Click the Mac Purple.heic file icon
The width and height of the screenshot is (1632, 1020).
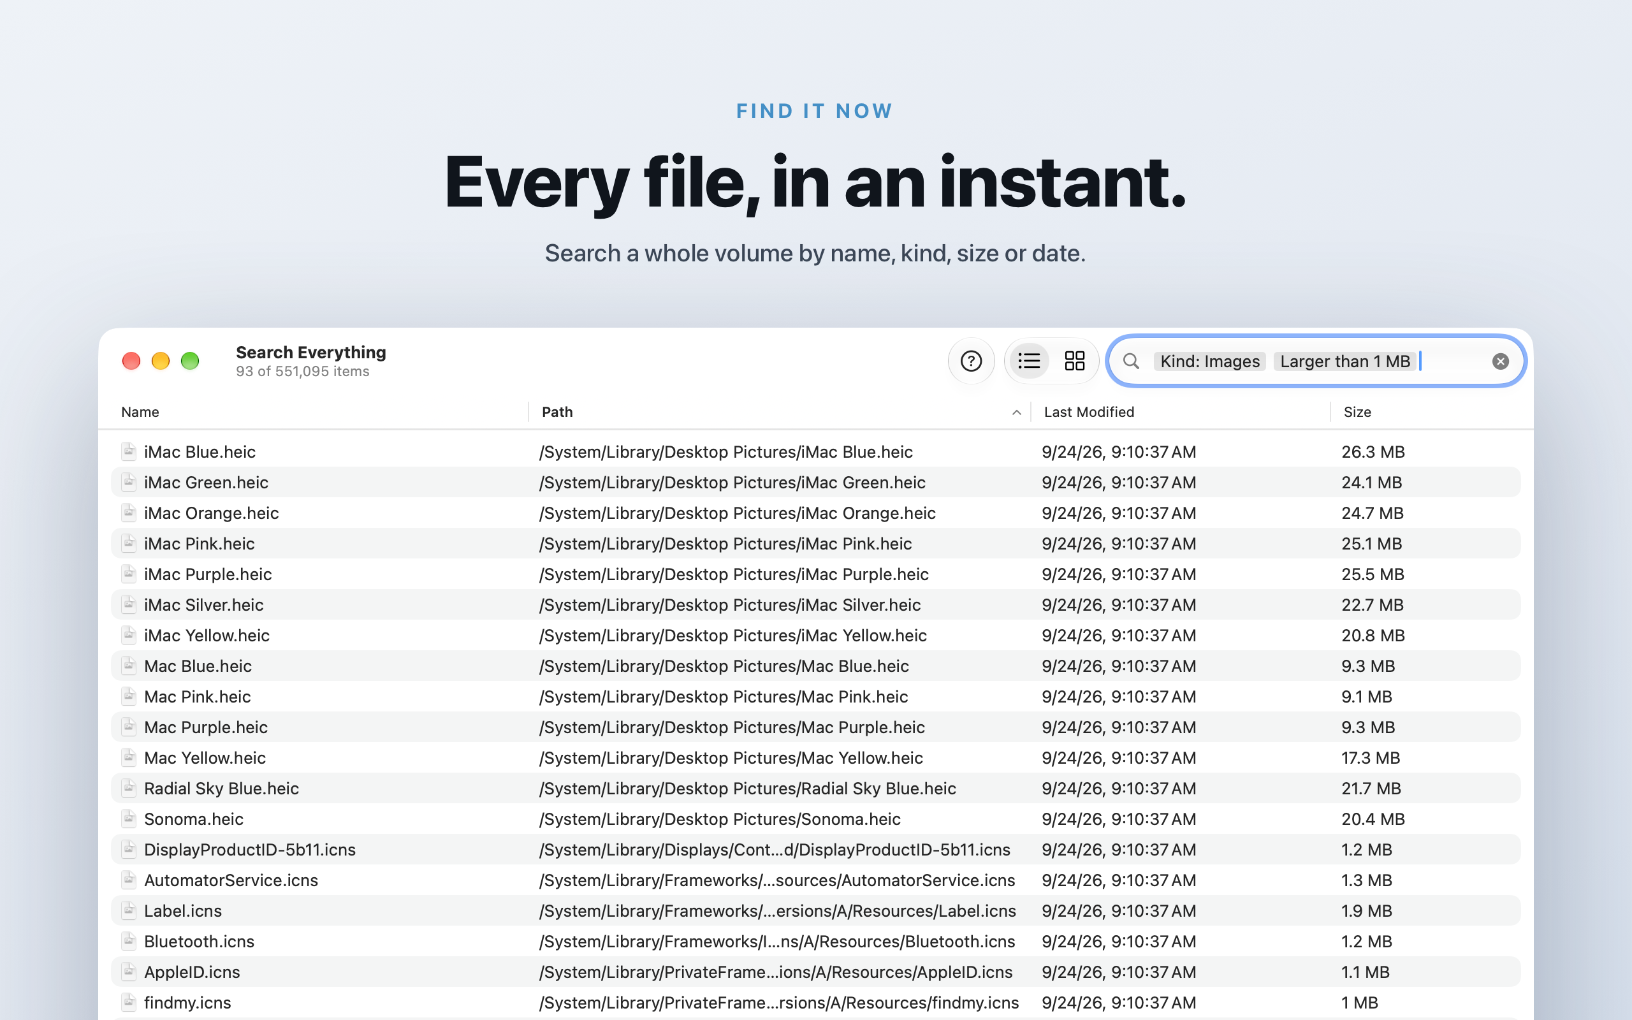[x=129, y=727]
